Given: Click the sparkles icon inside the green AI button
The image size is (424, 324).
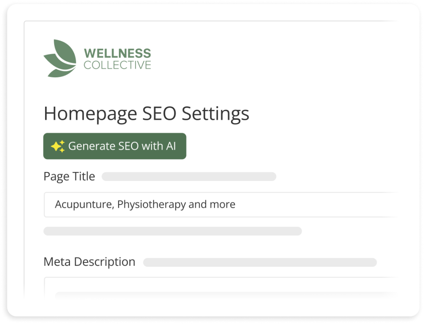Looking at the screenshot, I should [x=58, y=146].
